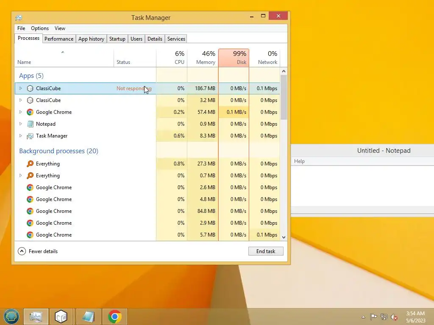The image size is (434, 325).
Task: Switch to the Startup tab
Action: click(117, 39)
